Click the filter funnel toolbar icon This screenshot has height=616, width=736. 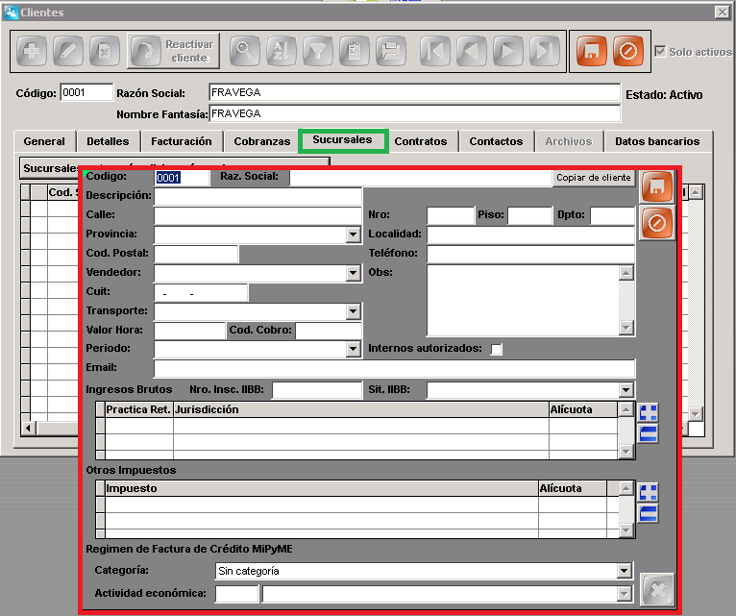[x=318, y=51]
